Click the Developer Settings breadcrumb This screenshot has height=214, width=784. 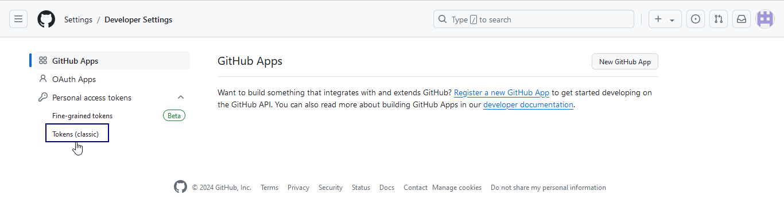(x=138, y=20)
